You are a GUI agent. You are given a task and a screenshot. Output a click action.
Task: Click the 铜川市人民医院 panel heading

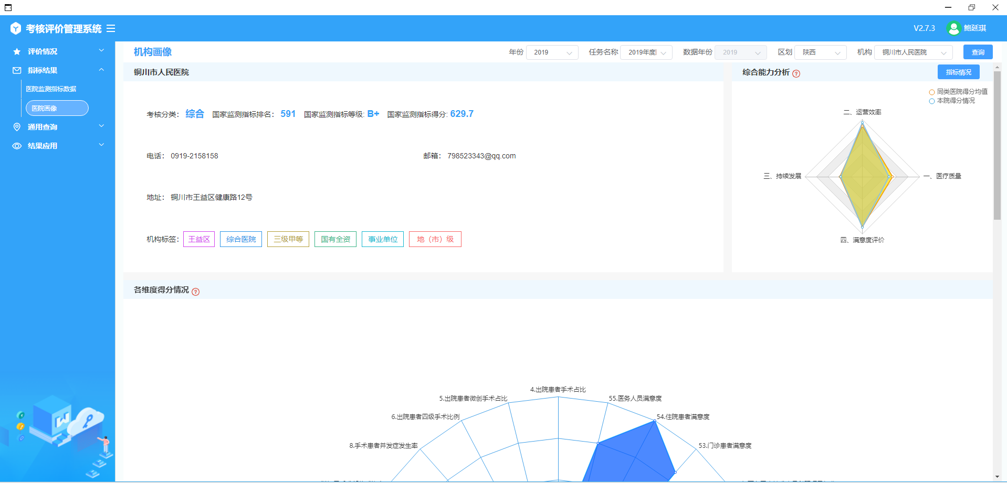(161, 72)
